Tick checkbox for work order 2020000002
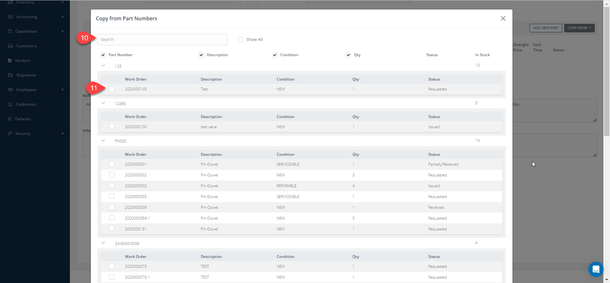Image resolution: width=610 pixels, height=283 pixels. click(112, 175)
